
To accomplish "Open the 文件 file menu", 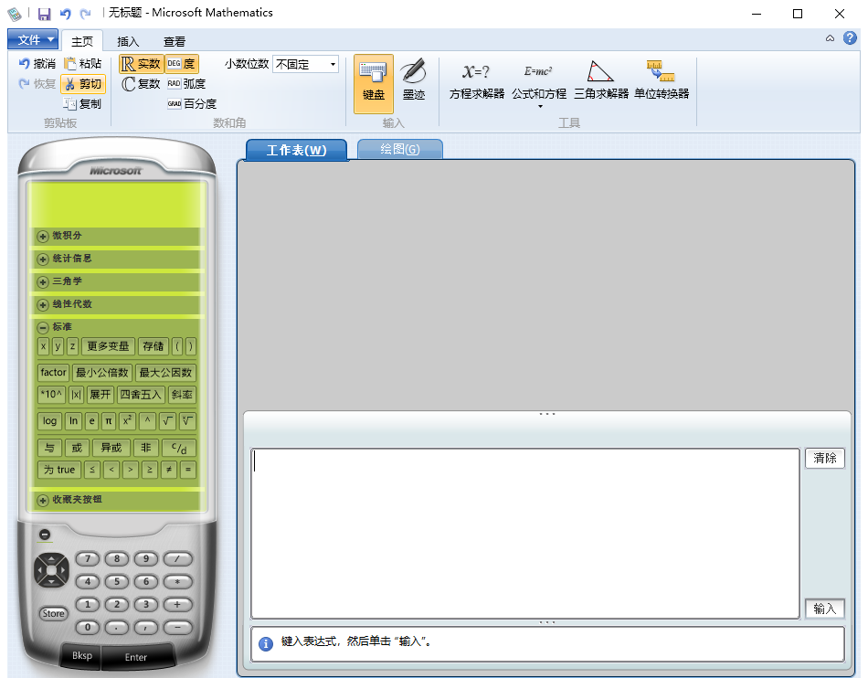I will coord(33,39).
